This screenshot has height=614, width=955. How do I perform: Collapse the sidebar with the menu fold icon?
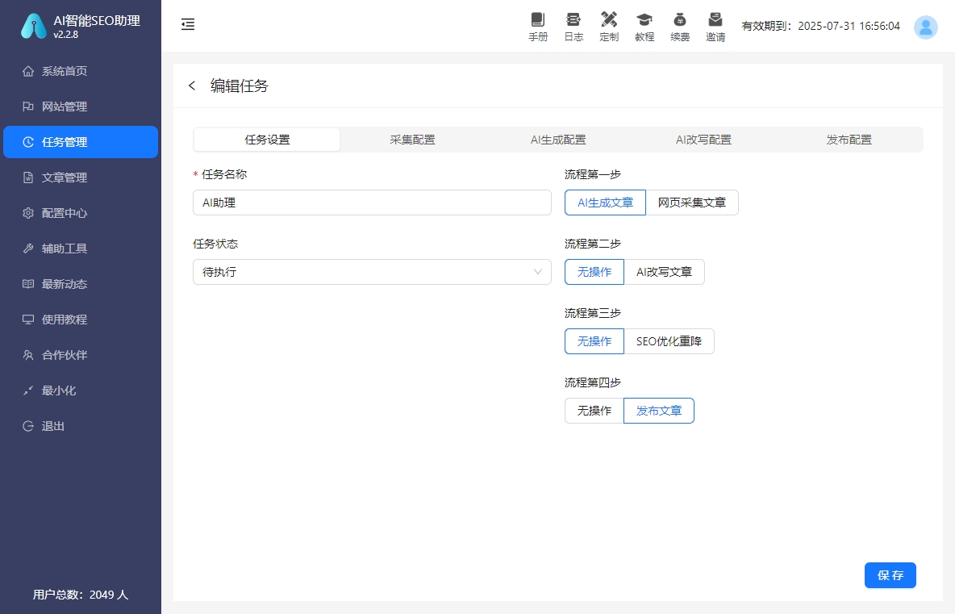pyautogui.click(x=188, y=25)
